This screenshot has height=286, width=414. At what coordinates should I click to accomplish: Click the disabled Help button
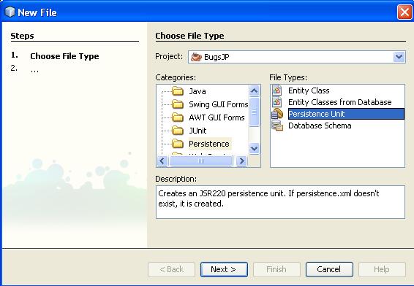(x=382, y=269)
